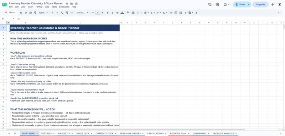Increase decimal places
285x136 pixels.
click(x=67, y=13)
